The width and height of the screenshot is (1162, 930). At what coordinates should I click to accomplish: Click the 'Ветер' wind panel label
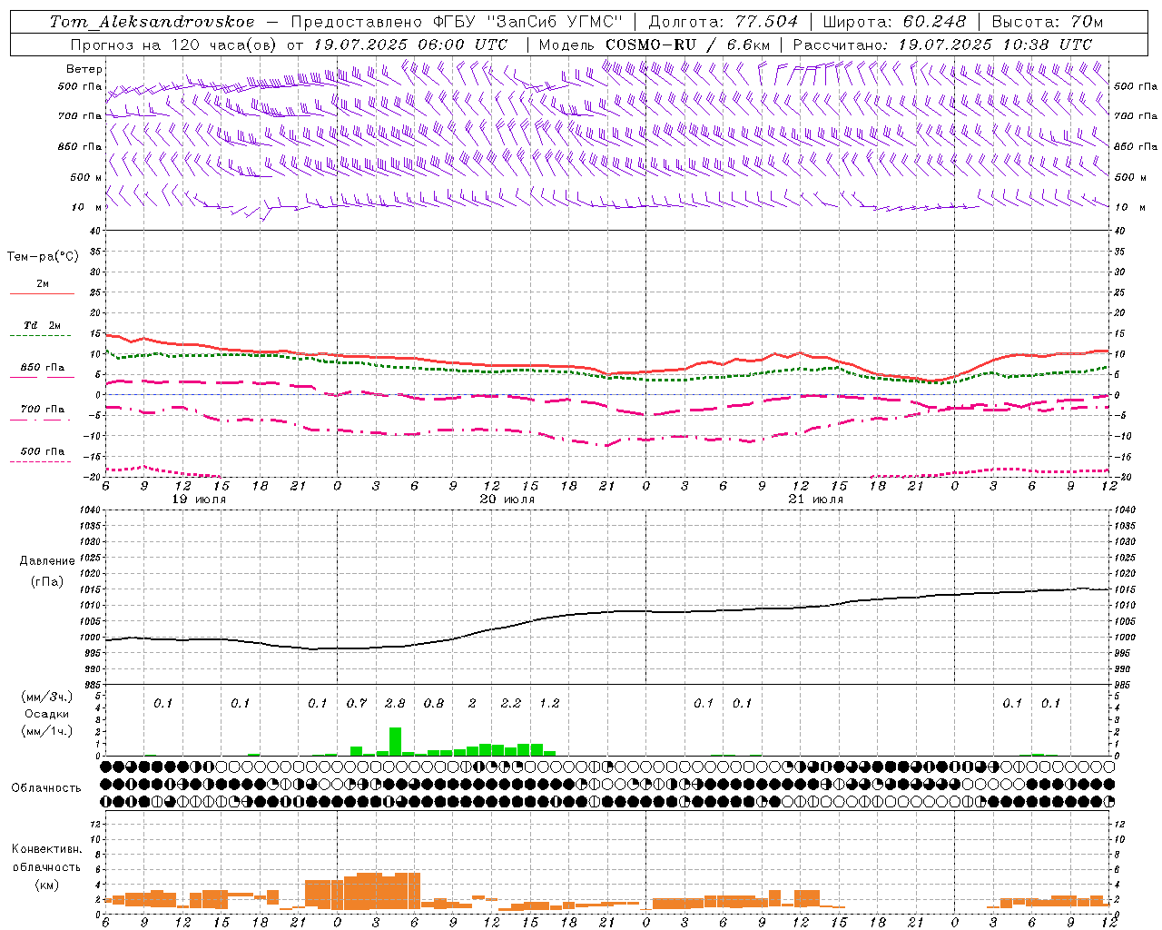click(x=84, y=69)
